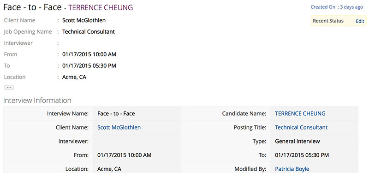Open TERRENCE CHEUNG link in page title

(x=101, y=7)
